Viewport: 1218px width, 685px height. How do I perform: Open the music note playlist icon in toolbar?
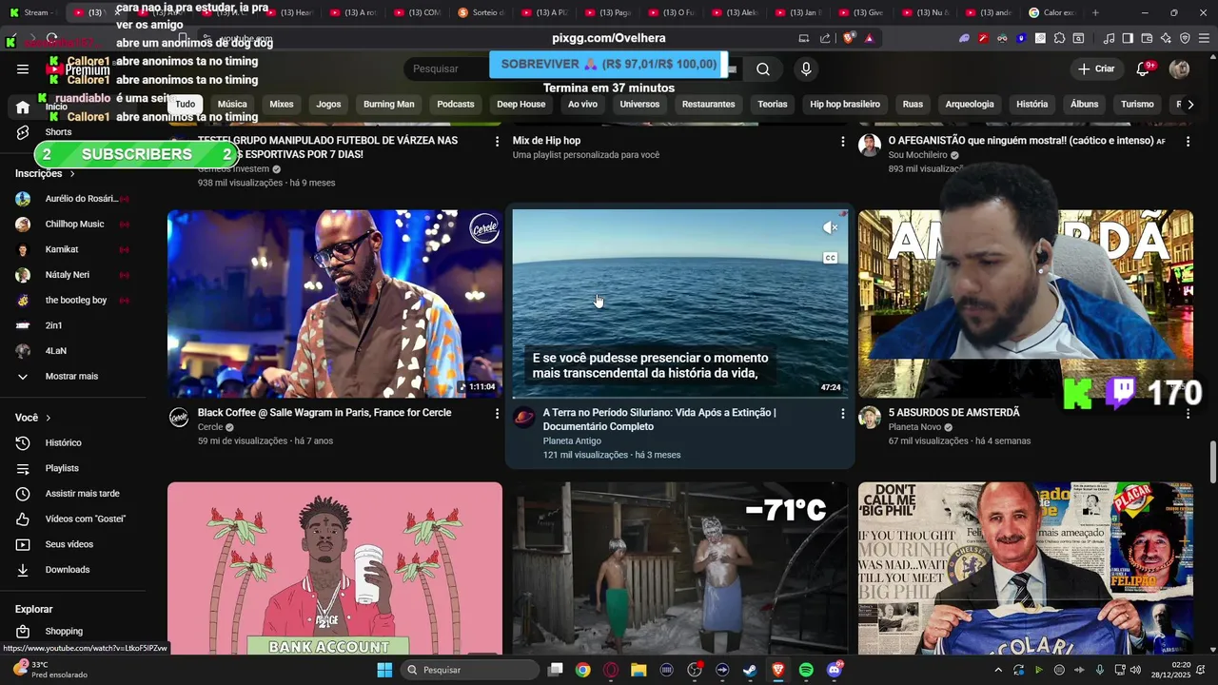point(1109,38)
